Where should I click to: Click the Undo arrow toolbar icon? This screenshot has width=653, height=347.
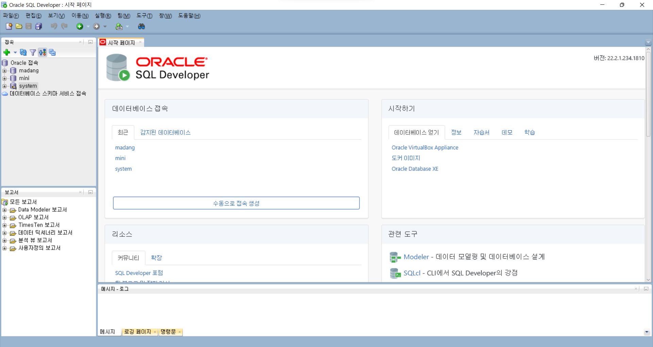click(x=54, y=26)
